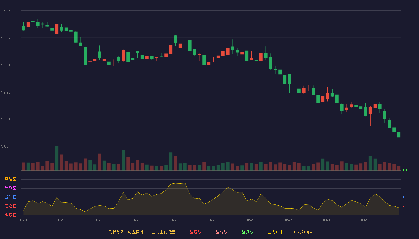419x239 pixels.
Task: Click the green 100 indicator scale label
Action: pyautogui.click(x=405, y=171)
